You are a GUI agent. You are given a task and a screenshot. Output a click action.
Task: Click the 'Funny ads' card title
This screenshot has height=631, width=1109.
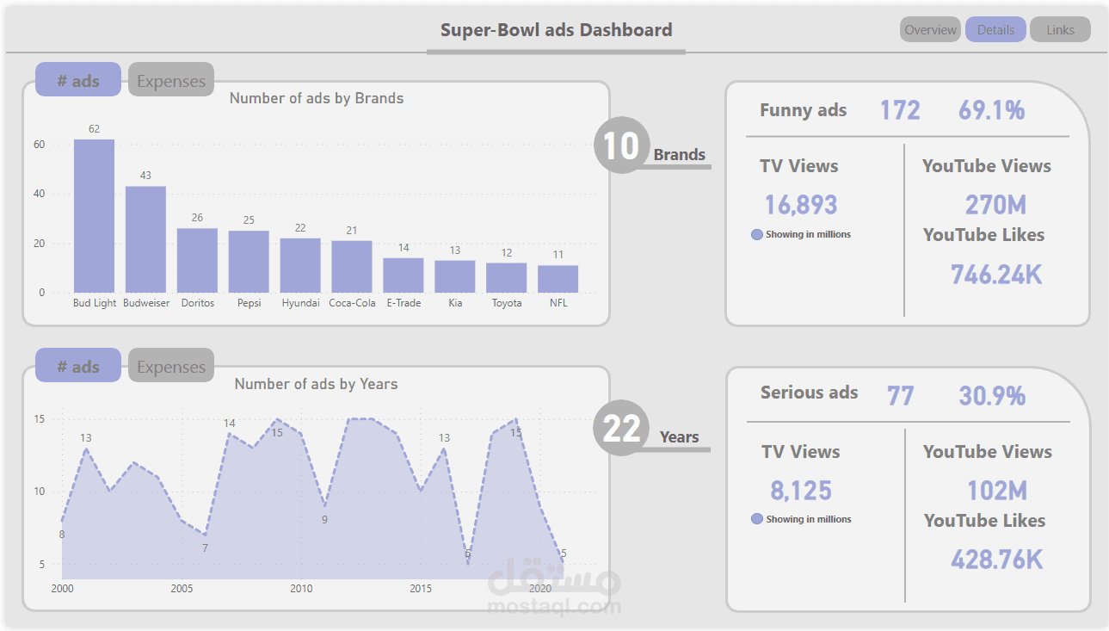[803, 110]
